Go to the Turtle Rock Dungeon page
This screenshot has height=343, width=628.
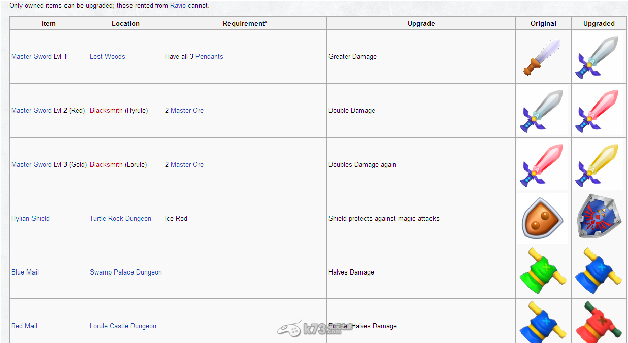(120, 219)
